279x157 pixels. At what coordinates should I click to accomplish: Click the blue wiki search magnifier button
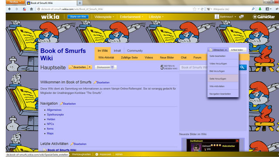(242, 67)
